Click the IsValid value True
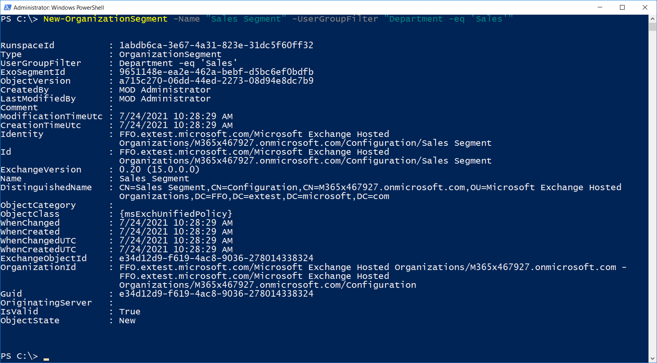 click(x=130, y=312)
